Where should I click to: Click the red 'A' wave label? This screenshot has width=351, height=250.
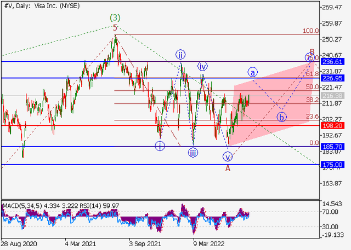pyautogui.click(x=228, y=168)
